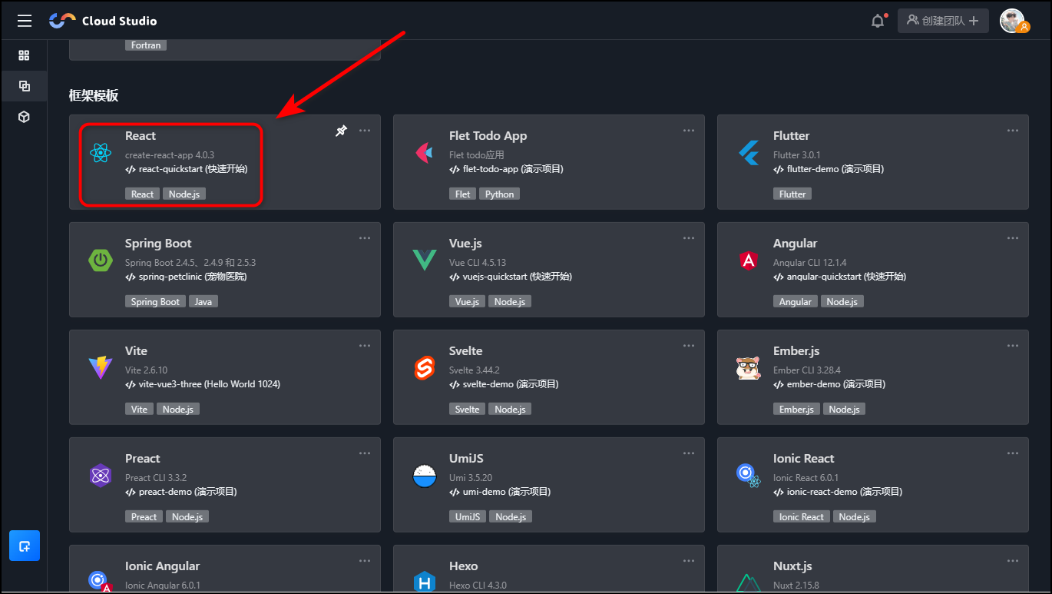This screenshot has width=1052, height=594.
Task: Click the Spring Boot tag
Action: coord(155,302)
